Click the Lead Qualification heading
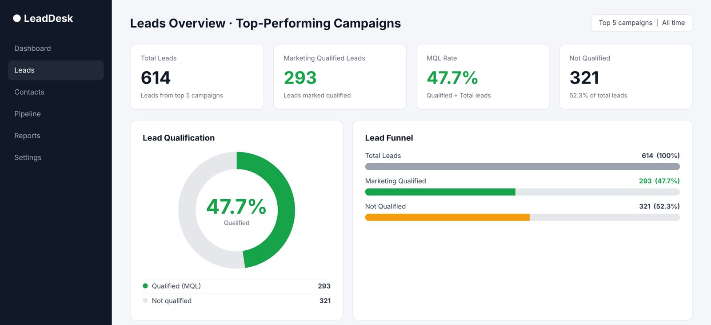This screenshot has width=711, height=325. tap(179, 138)
